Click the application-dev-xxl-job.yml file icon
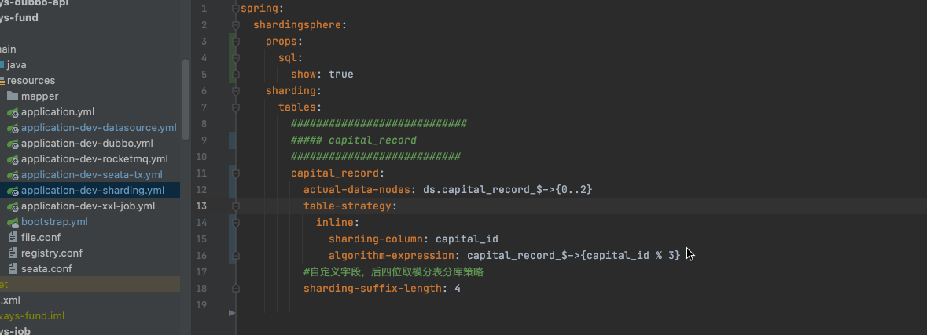The width and height of the screenshot is (927, 335). 13,206
